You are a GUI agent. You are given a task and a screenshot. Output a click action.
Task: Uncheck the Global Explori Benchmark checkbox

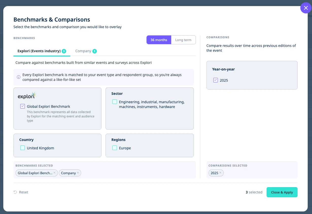click(x=23, y=106)
